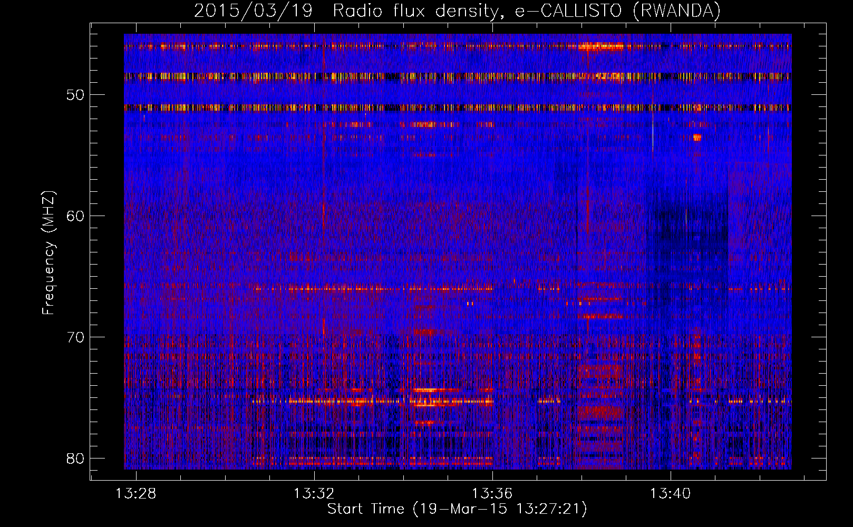Click the 13:36 time tick label
This screenshot has height=527, width=853.
point(492,494)
